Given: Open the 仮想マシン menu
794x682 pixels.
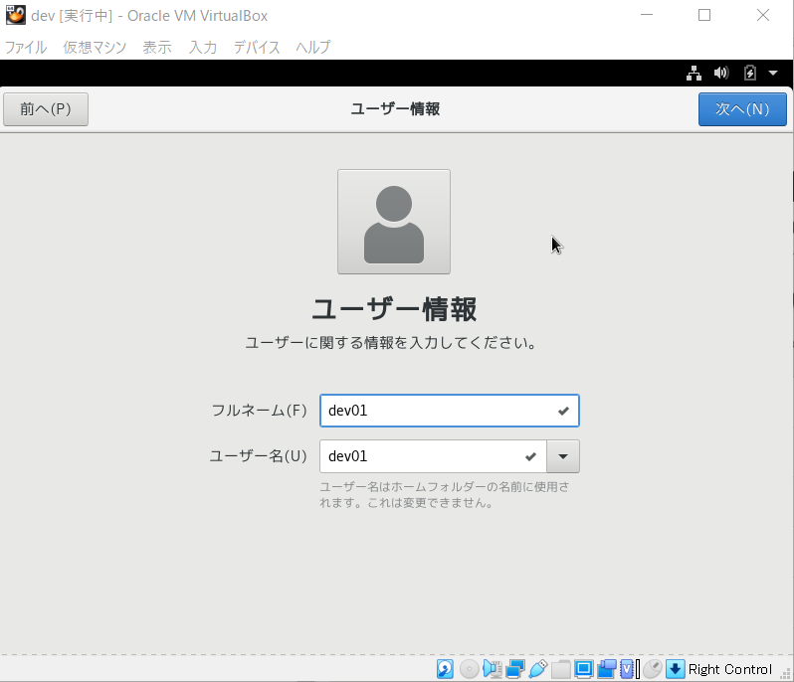Looking at the screenshot, I should click(x=95, y=47).
